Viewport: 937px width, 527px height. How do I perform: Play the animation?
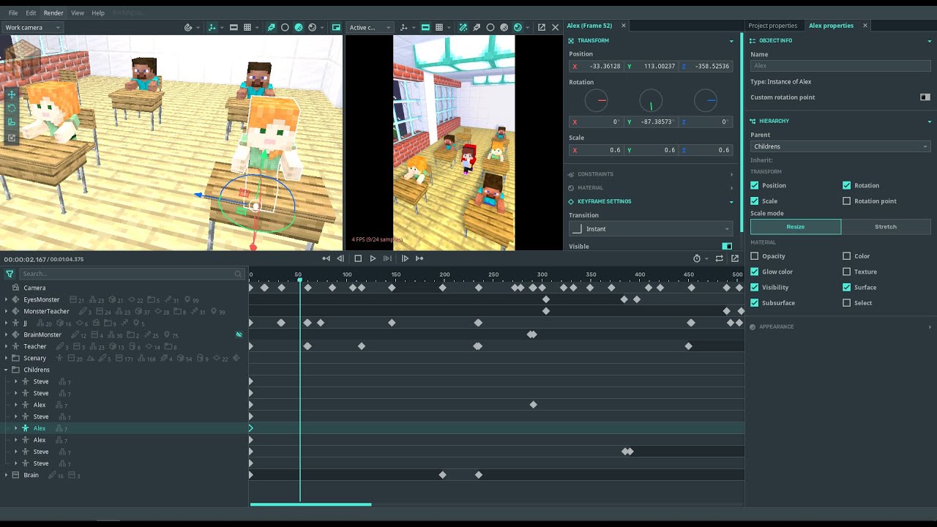pyautogui.click(x=373, y=258)
